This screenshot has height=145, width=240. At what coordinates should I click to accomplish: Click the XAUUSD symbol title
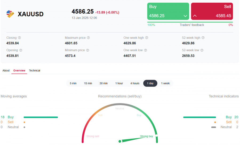[x=31, y=14]
